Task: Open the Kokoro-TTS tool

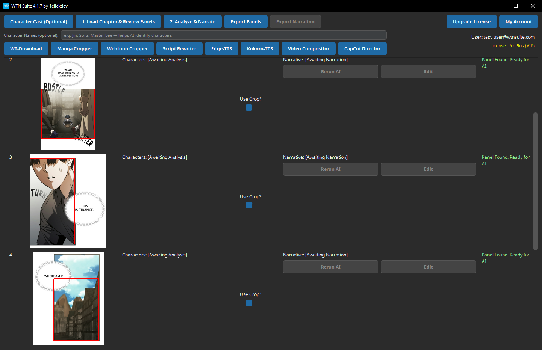Action: (x=260, y=48)
